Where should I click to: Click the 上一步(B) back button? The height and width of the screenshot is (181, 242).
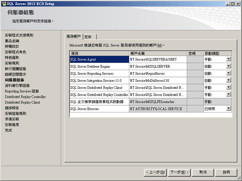point(155,172)
